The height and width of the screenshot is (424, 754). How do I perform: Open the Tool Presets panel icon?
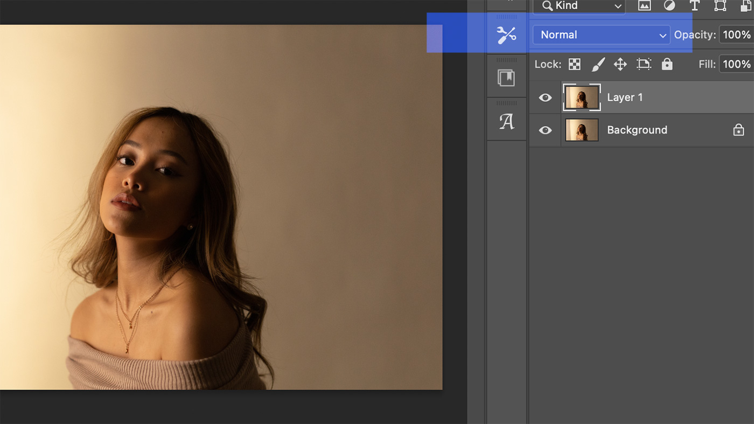(x=506, y=35)
